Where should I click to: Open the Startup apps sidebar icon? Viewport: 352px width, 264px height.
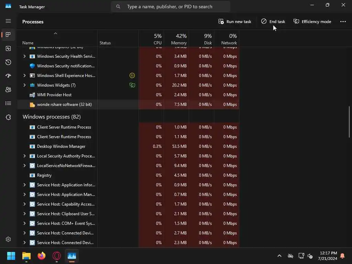8,76
